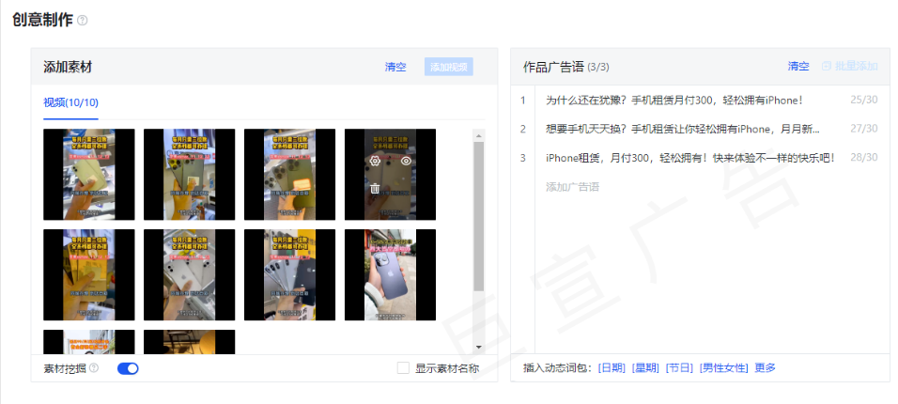Select second video thumbnail in top row
898x404 pixels.
pyautogui.click(x=189, y=174)
